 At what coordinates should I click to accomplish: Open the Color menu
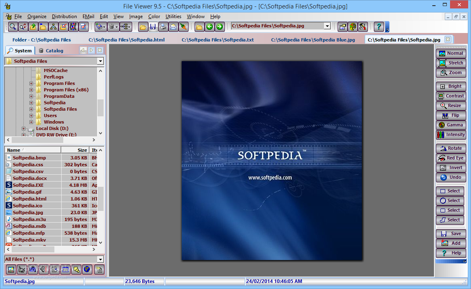154,17
